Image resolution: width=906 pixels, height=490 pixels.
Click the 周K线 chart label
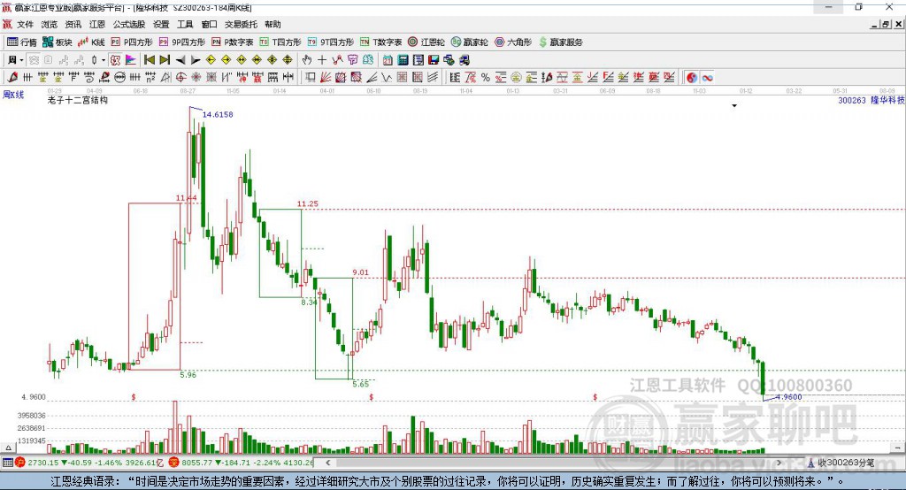[x=13, y=94]
